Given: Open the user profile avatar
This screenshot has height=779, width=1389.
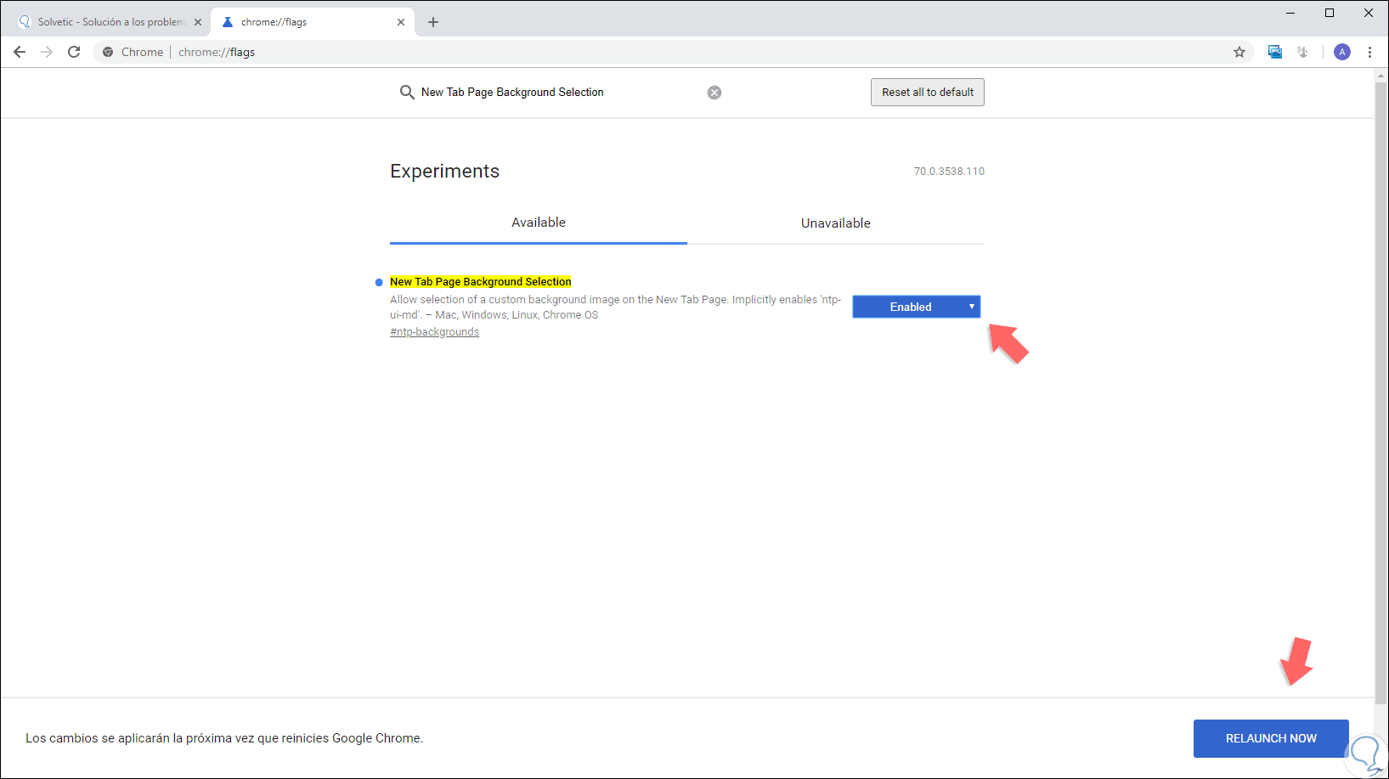Looking at the screenshot, I should point(1342,52).
